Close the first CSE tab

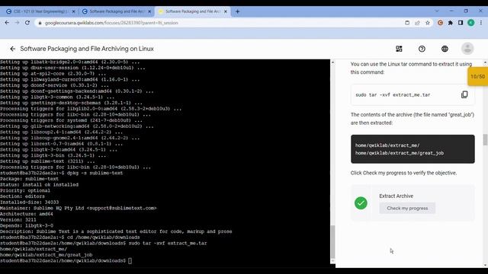click(73, 11)
